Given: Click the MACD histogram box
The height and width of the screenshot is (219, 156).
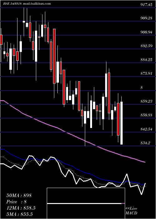Looking at the screenshot, I should (x=86, y=203).
